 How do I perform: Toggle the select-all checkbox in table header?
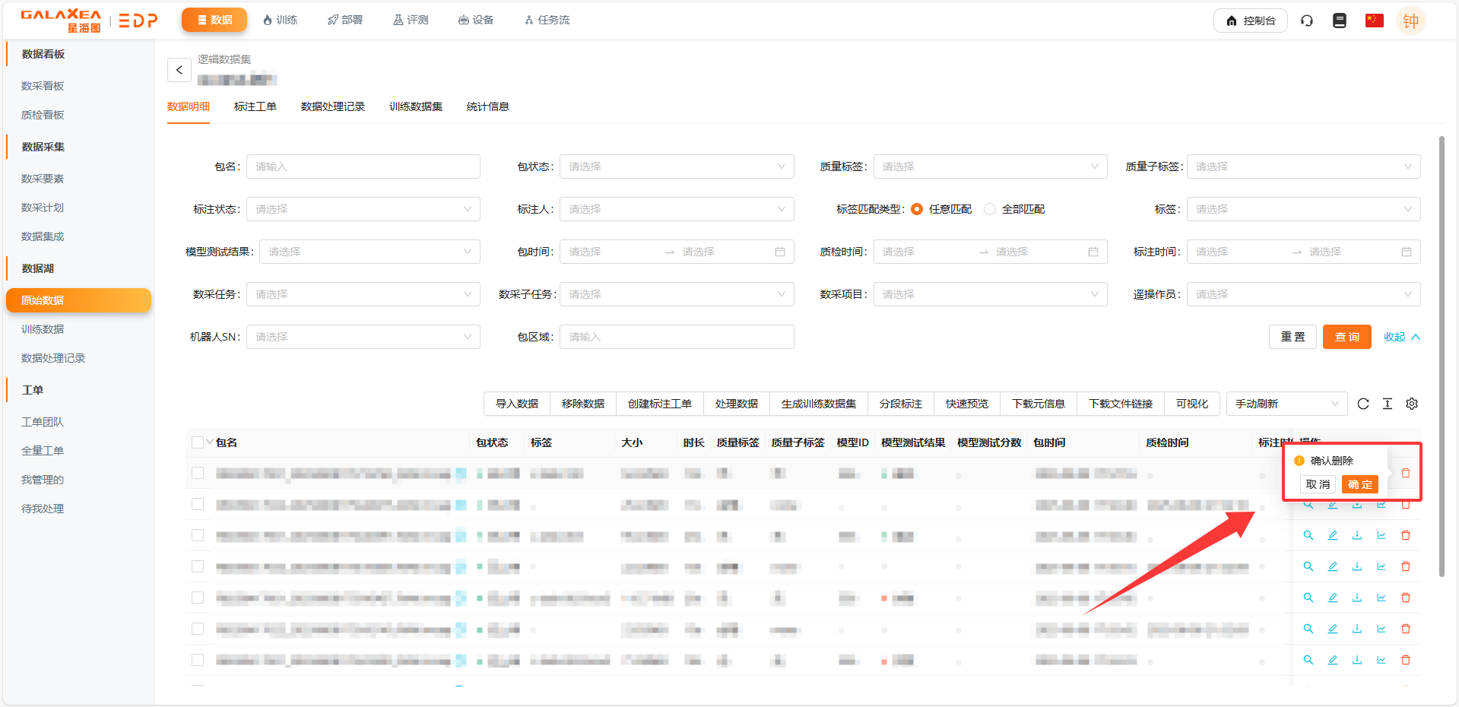(x=198, y=442)
